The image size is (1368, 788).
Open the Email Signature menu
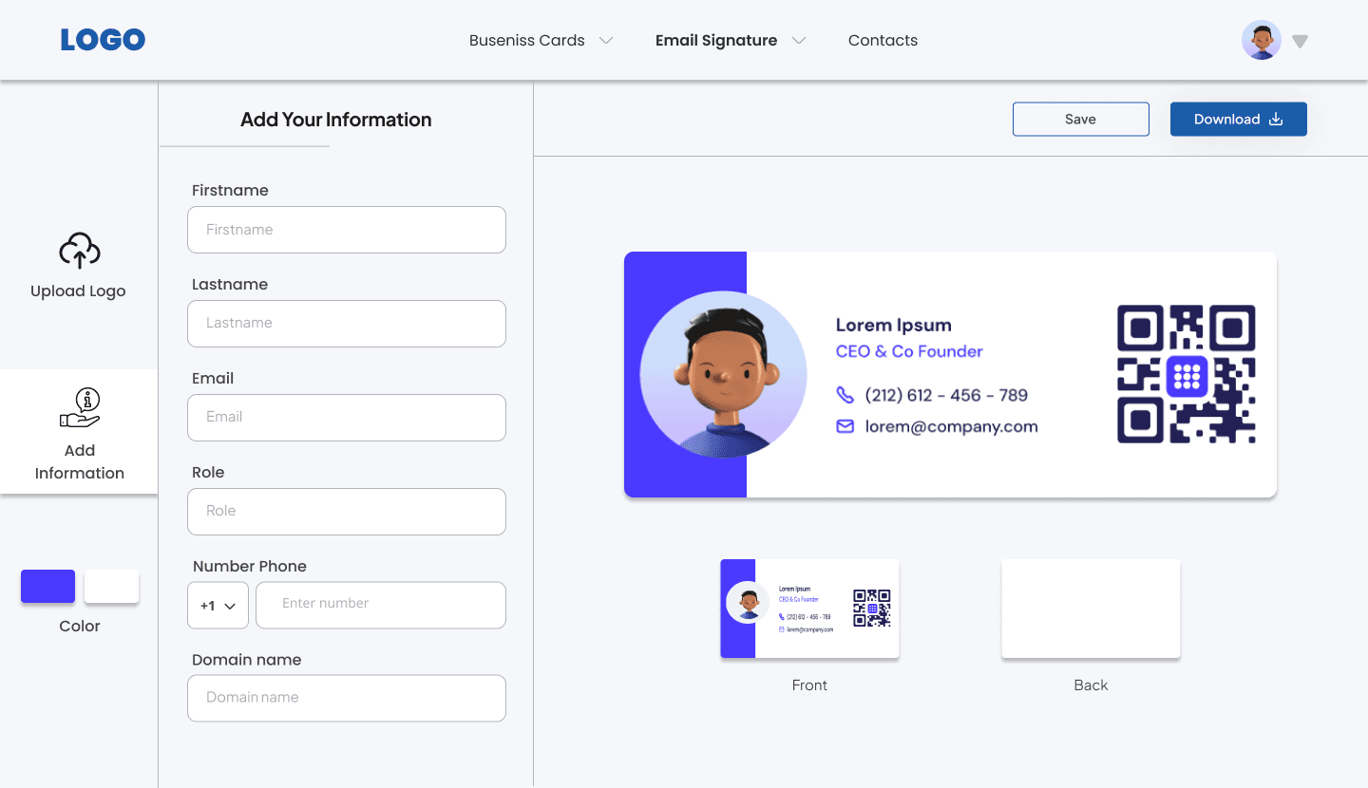[x=716, y=41]
